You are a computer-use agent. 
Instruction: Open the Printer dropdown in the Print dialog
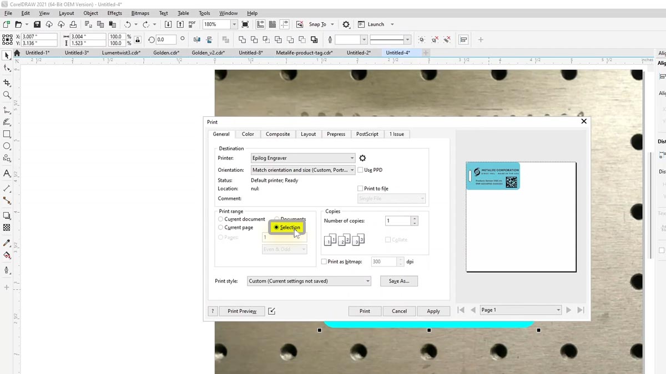point(351,158)
